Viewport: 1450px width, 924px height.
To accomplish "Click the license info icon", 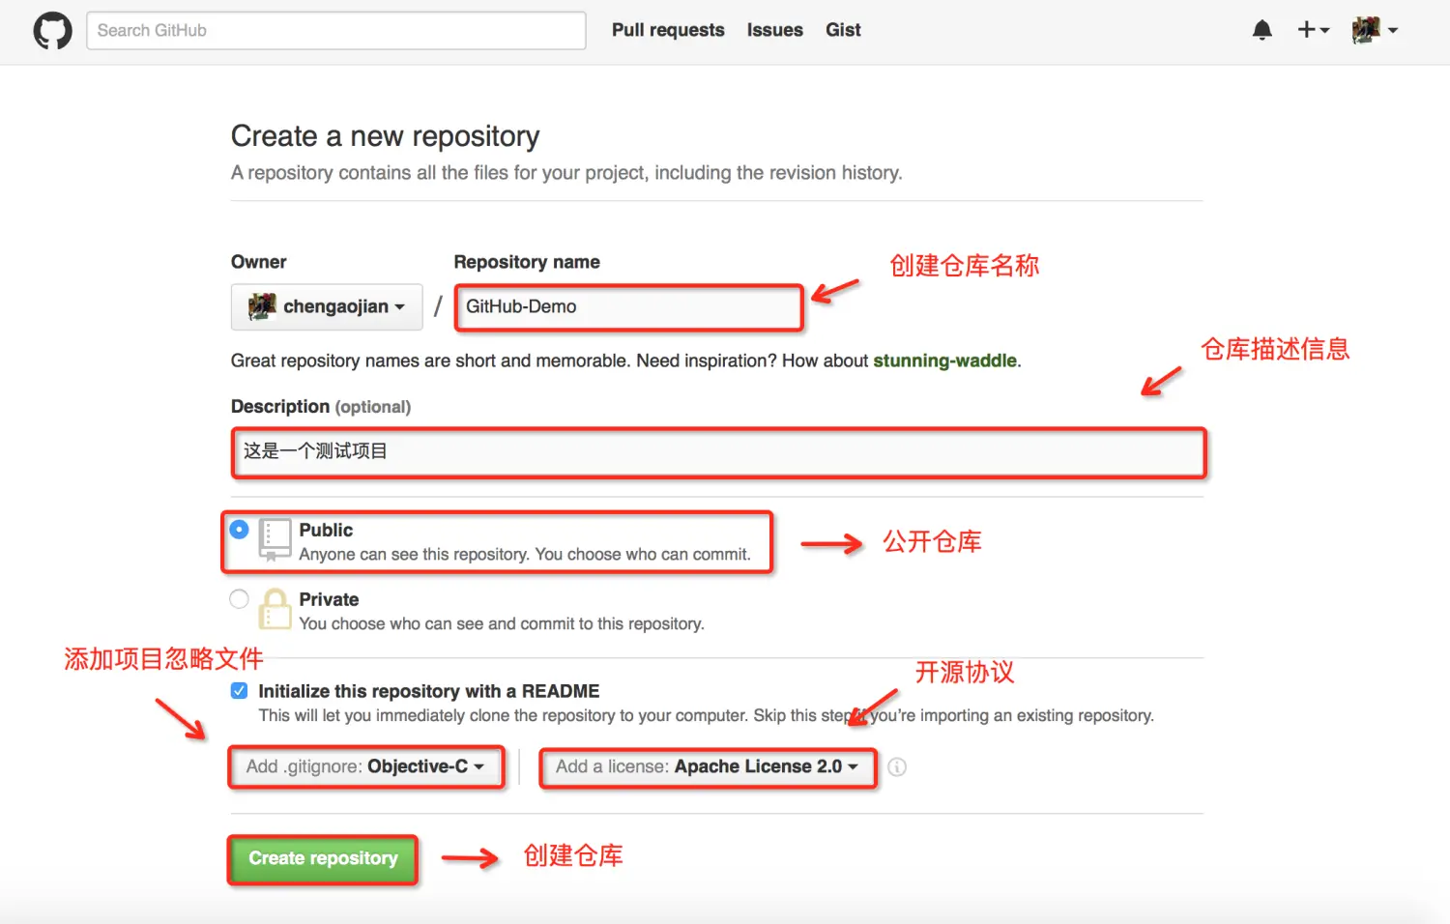I will [897, 767].
